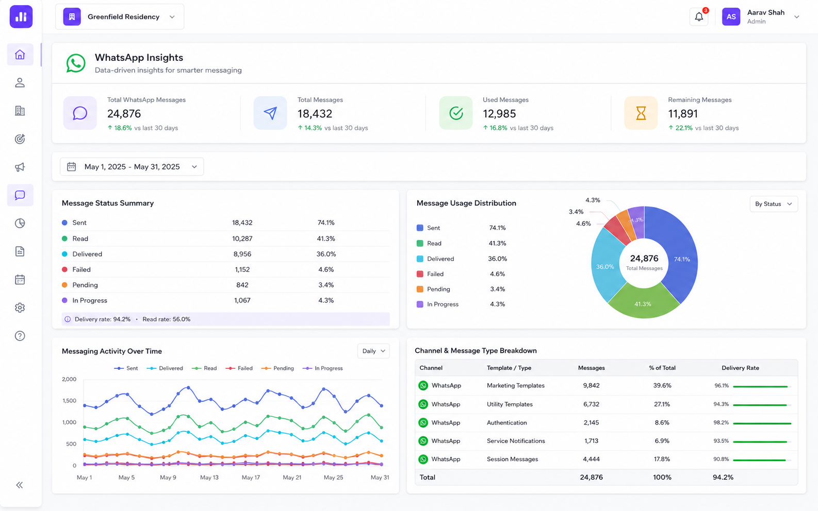Open the settings gear sidebar icon
Viewport: 818px width, 511px height.
pos(20,308)
